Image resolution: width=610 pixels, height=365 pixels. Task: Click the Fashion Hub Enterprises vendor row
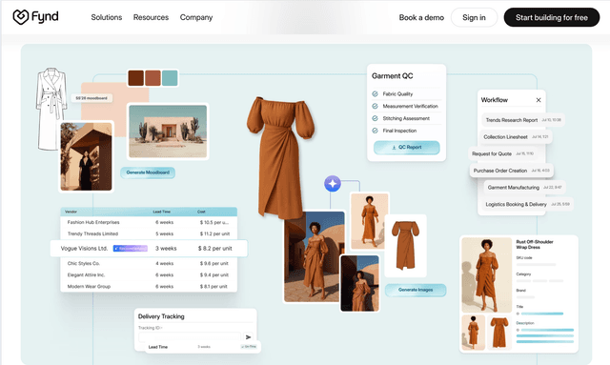click(x=149, y=222)
